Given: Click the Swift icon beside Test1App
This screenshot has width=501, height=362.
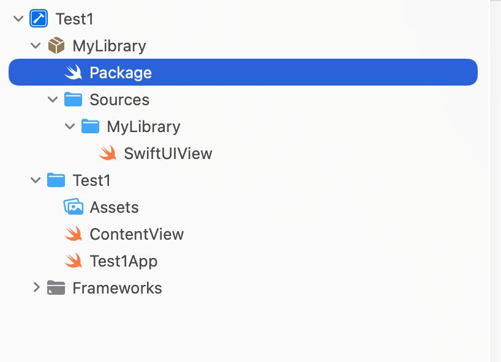Looking at the screenshot, I should point(73,261).
